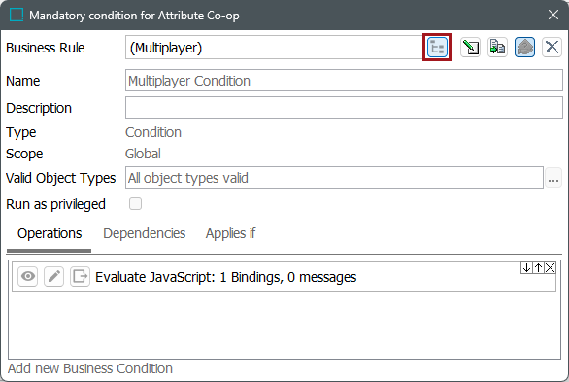Viewport: 569px width, 382px height.
Task: Select the Operations tab
Action: pyautogui.click(x=50, y=233)
